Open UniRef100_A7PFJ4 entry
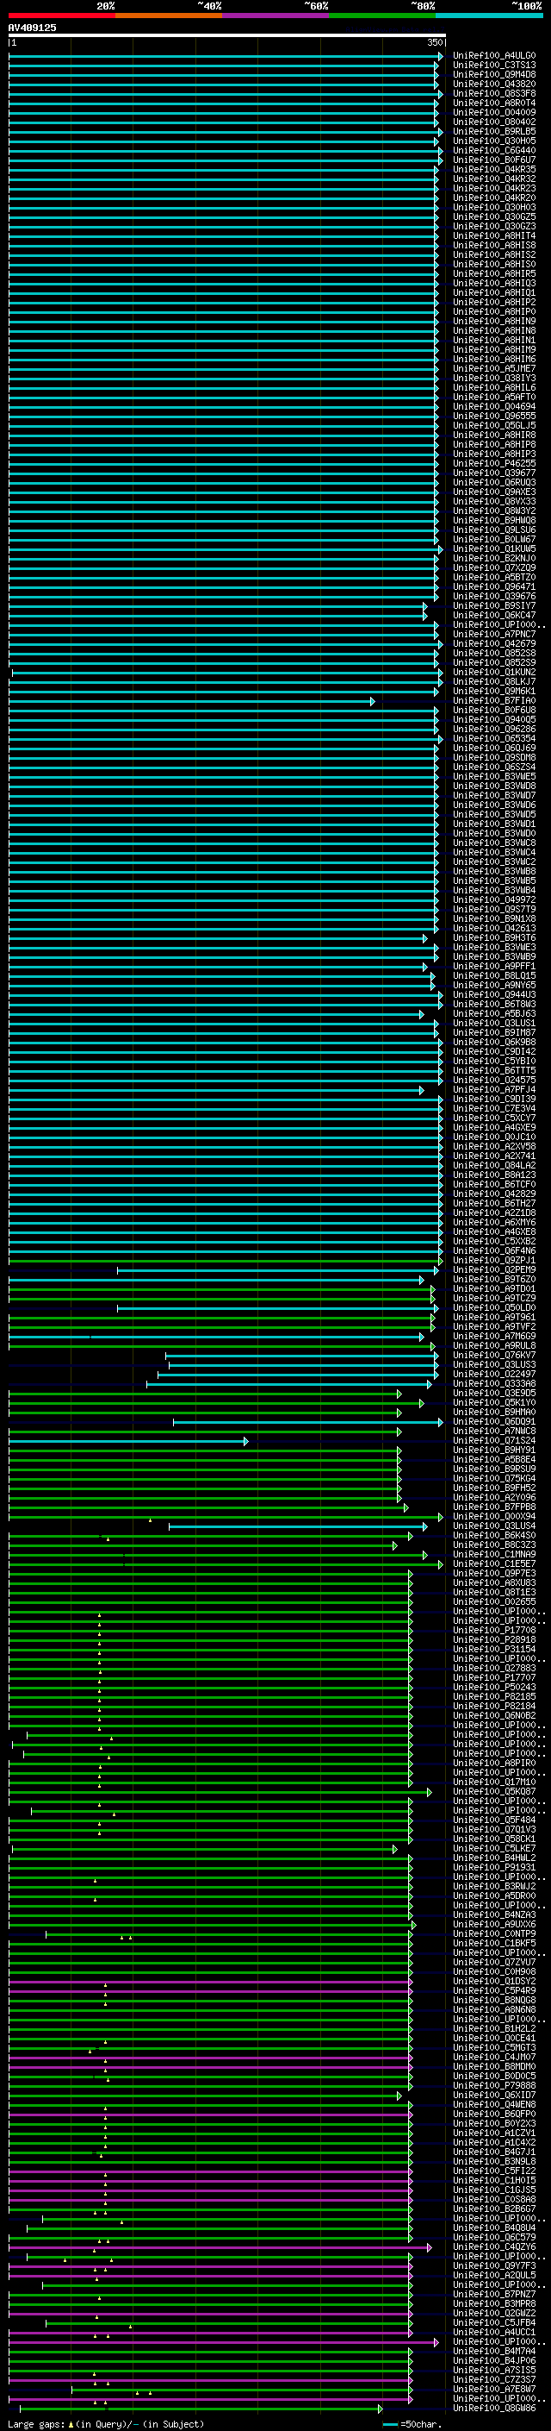Screen dimensions: 551x2431 tap(494, 1090)
